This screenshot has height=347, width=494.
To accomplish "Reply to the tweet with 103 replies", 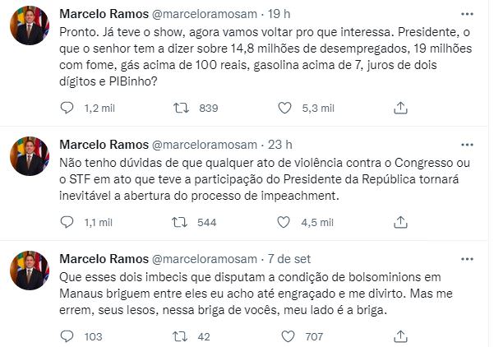I will pyautogui.click(x=67, y=336).
